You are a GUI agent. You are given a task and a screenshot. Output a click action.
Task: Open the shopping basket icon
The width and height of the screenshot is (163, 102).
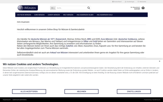click(143, 8)
